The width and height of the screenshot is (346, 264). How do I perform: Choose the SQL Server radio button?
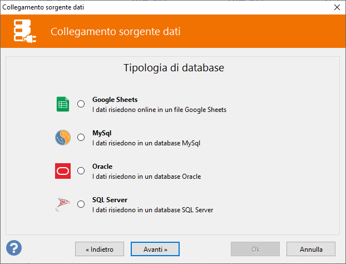coord(81,204)
